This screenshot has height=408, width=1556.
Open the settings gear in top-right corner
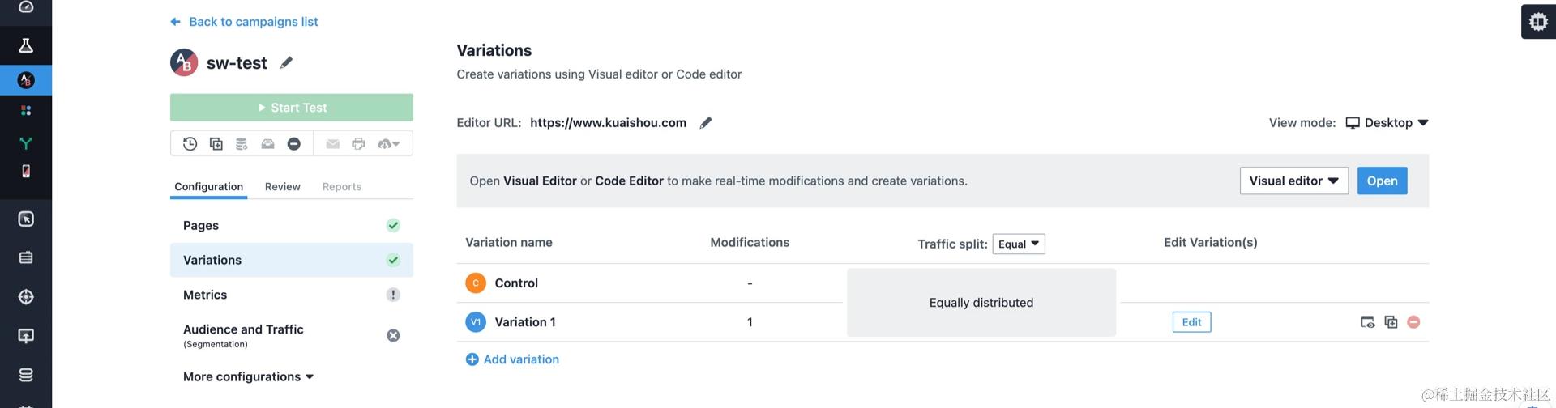tap(1538, 22)
